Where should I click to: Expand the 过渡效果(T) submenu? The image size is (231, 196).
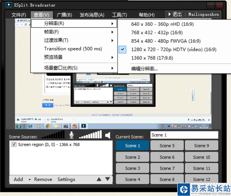74,40
